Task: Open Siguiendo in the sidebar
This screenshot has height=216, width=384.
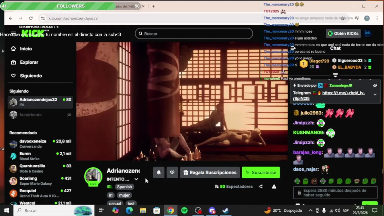Action: [x=31, y=76]
